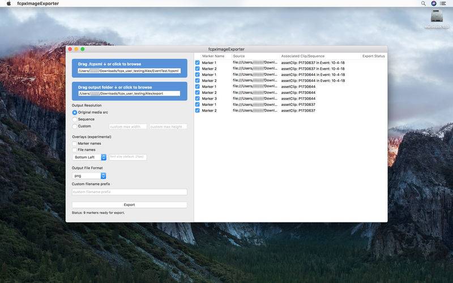Screen dimensions: 453x283
Task: Sort by Export Status column header
Action: click(374, 56)
